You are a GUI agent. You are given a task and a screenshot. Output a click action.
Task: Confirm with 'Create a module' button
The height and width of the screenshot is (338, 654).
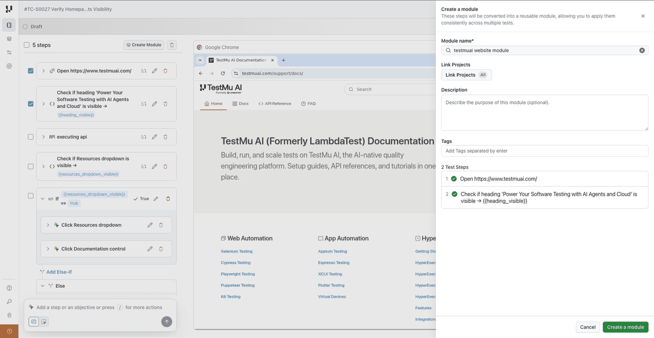[625, 327]
